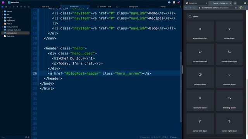Expand the node_modules folder

coord(2,27)
